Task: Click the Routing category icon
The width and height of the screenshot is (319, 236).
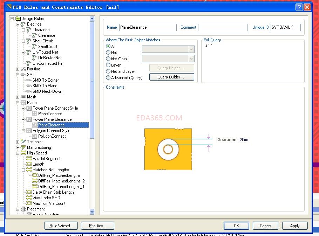Action: (23, 69)
